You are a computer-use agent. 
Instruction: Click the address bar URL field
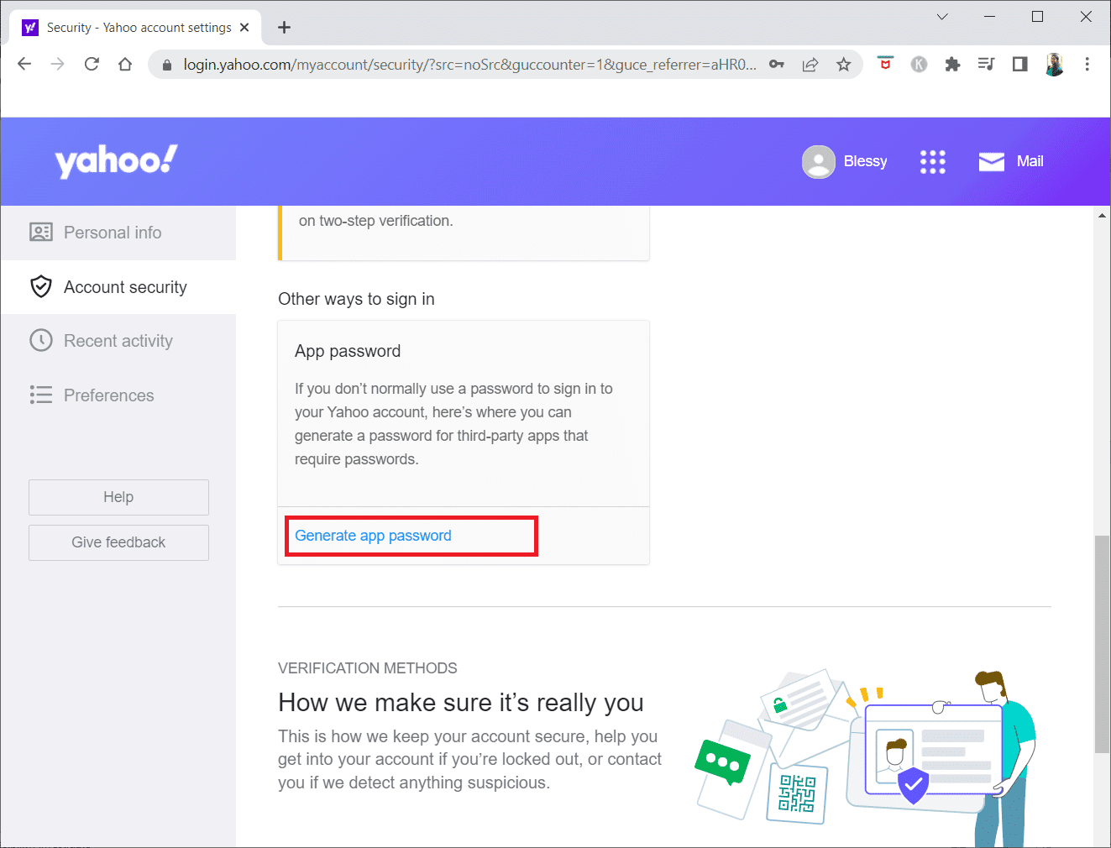pyautogui.click(x=469, y=65)
